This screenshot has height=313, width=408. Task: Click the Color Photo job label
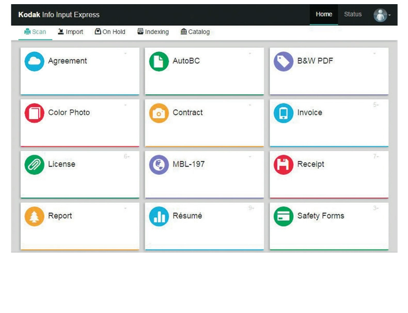69,112
